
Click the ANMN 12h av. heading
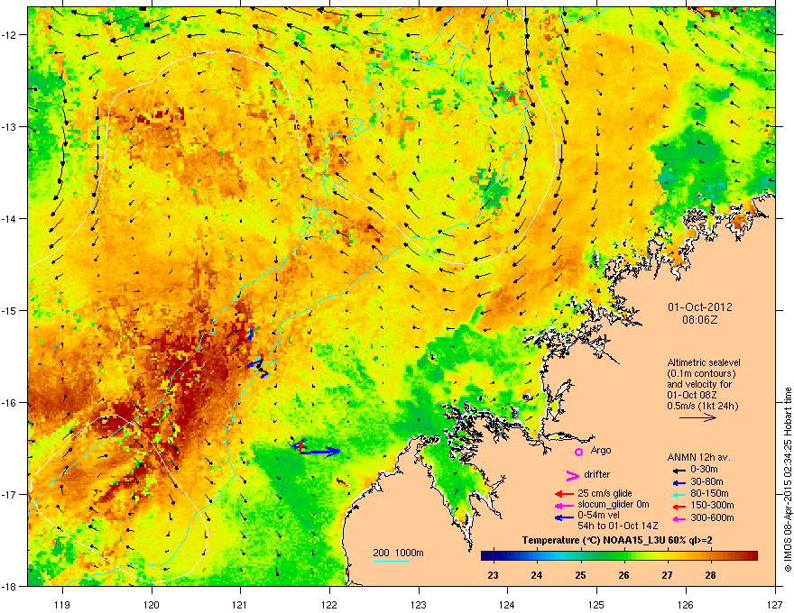[698, 457]
